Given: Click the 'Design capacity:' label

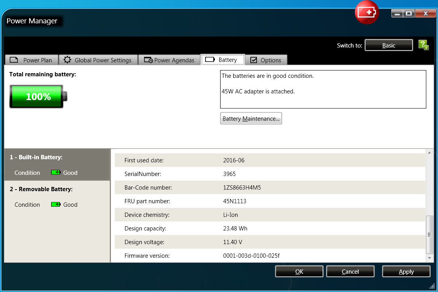Looking at the screenshot, I should coord(145,229).
